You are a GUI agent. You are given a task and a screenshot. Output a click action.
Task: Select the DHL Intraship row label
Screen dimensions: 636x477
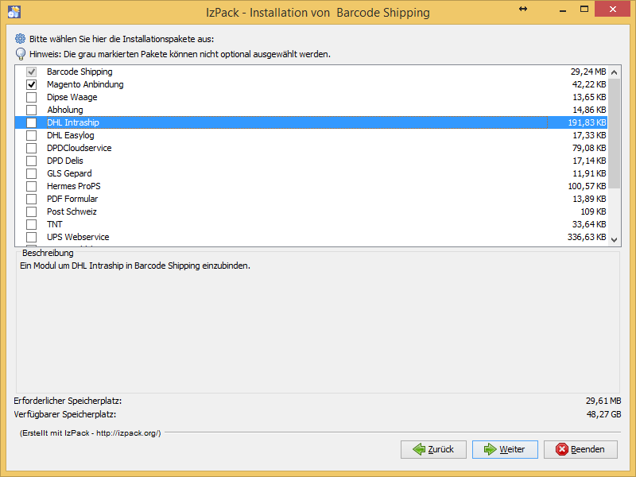[x=73, y=122]
